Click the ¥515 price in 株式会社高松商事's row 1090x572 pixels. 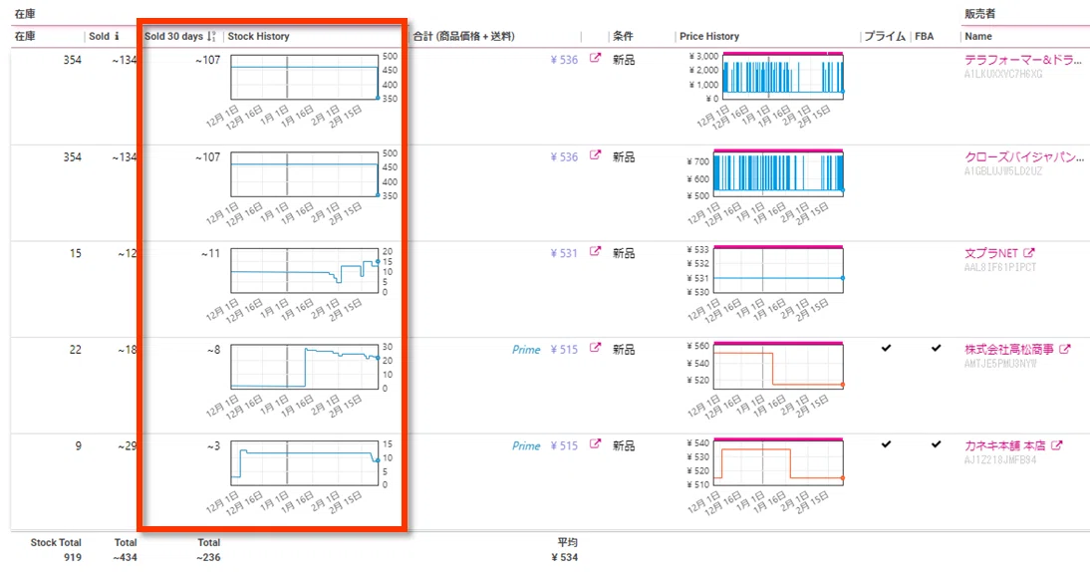[564, 350]
